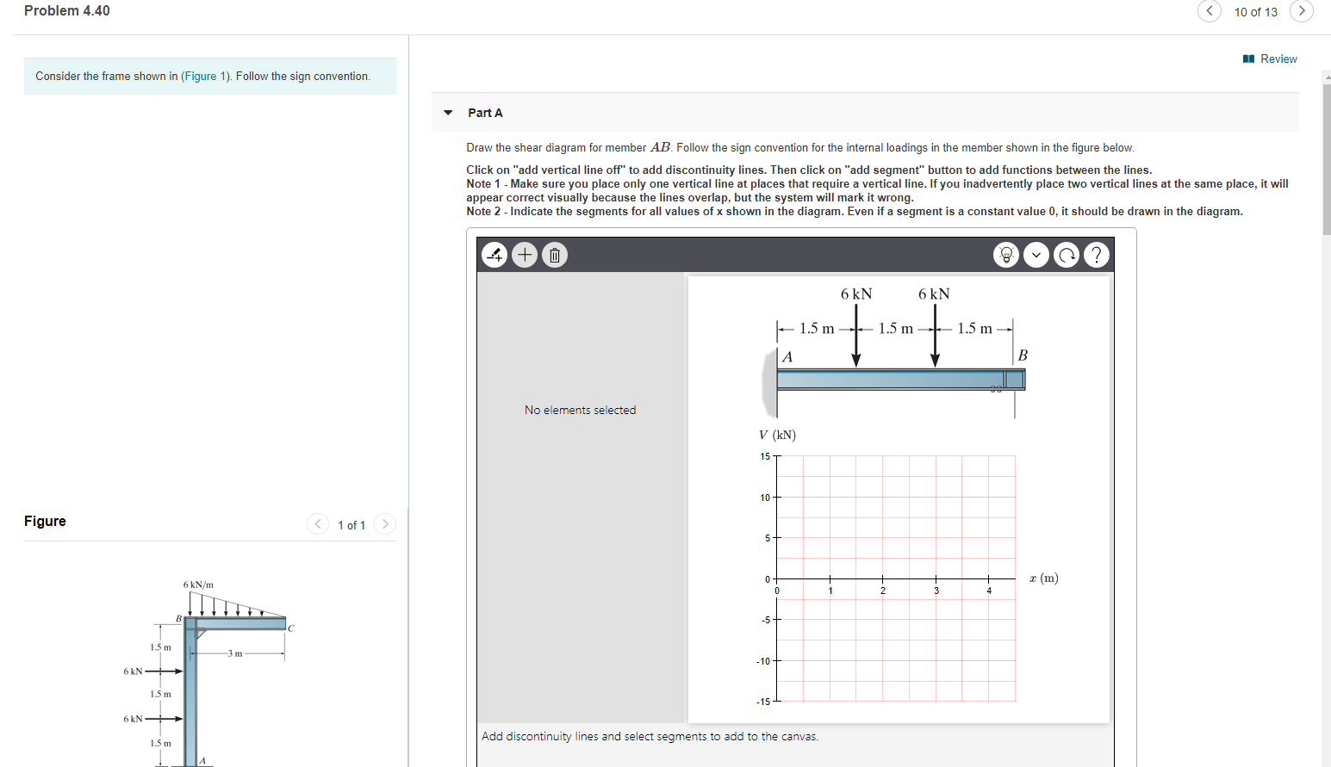This screenshot has height=767, width=1331.
Task: Collapse the Part A section
Action: [x=448, y=112]
